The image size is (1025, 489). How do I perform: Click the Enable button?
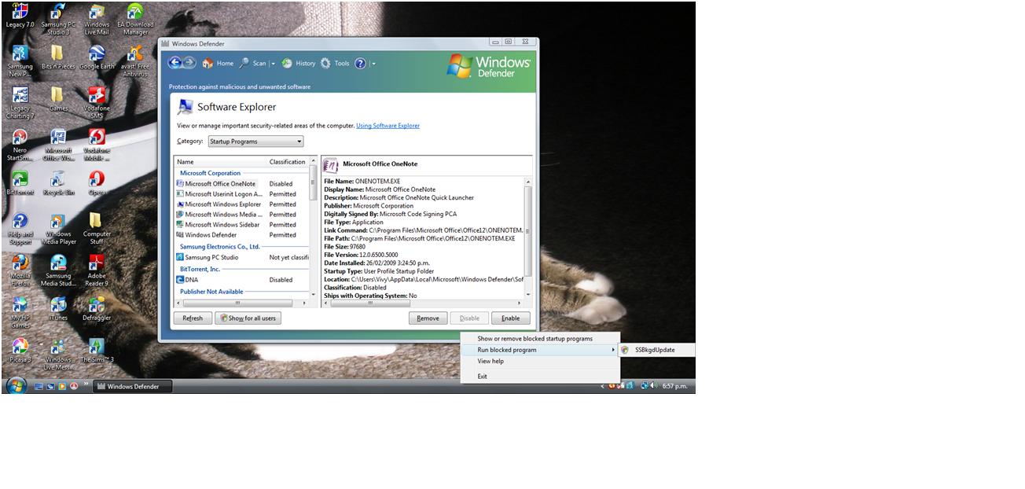click(x=511, y=318)
